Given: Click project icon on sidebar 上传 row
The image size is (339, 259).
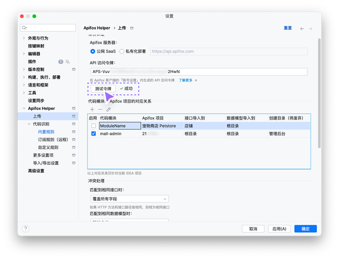Looking at the screenshot, I should click(73, 116).
